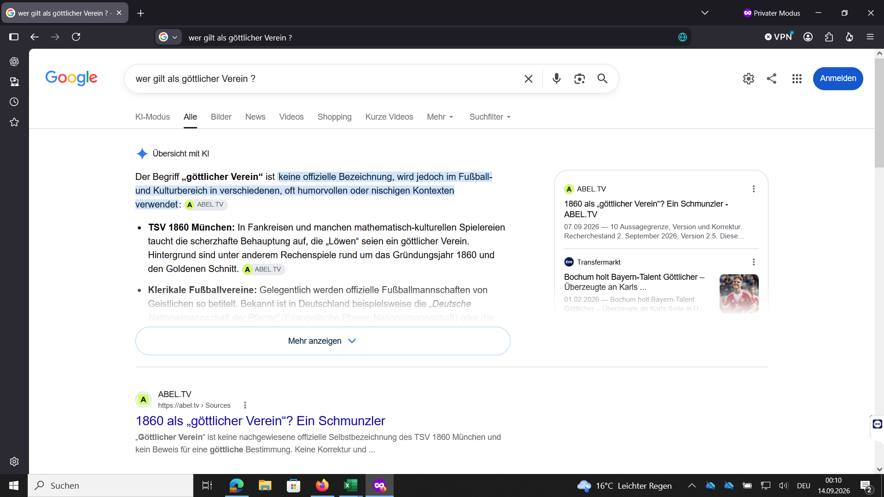Close the current browser tab
This screenshot has width=884, height=497.
click(119, 13)
